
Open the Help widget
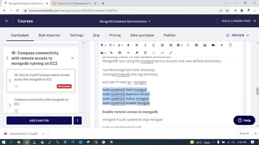pyautogui.click(x=244, y=120)
